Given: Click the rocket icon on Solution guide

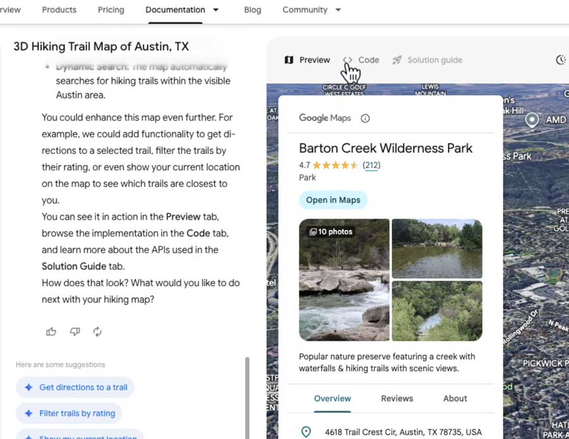Looking at the screenshot, I should click(396, 59).
